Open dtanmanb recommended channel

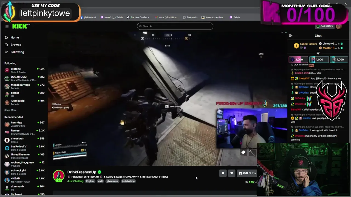(24, 188)
